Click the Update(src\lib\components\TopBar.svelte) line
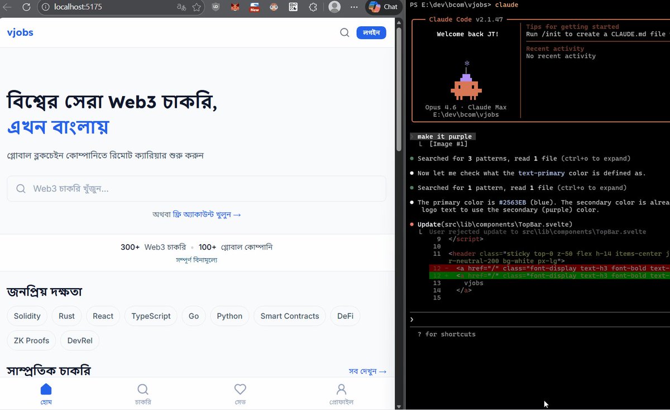 point(495,225)
